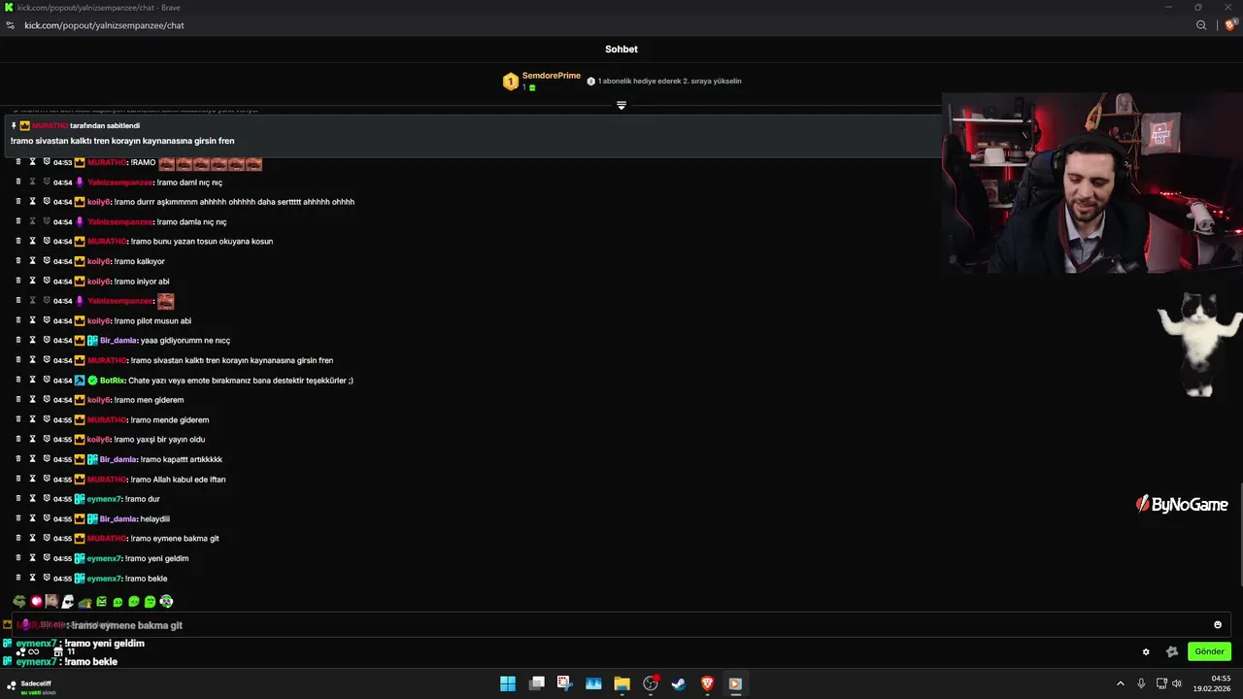This screenshot has height=699, width=1243.
Task: Open chat settings gear next to Gönder
Action: tap(1146, 651)
